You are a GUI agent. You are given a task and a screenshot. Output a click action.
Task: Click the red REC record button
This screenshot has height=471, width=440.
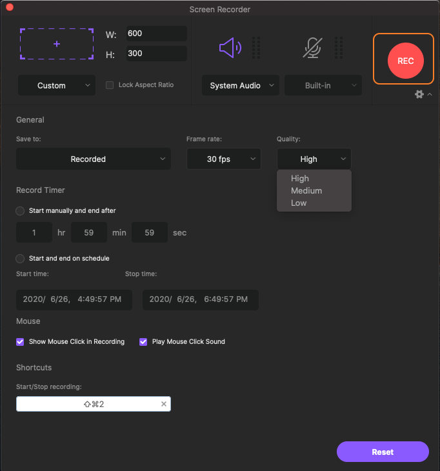[x=405, y=61]
